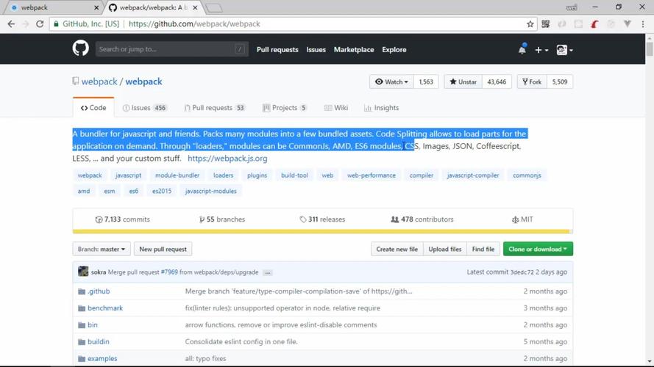Open the plus create-new dropdown

pos(541,50)
